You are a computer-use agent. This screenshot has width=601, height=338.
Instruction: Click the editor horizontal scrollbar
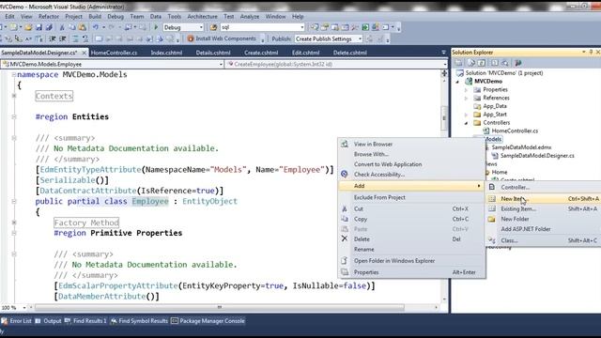click(x=219, y=307)
